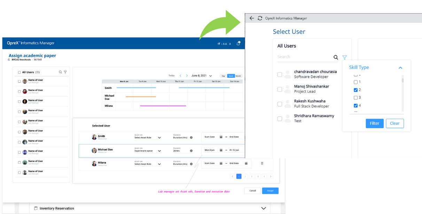Click the magnifier icon in Select User search
The width and height of the screenshot is (422, 214).
pos(336,57)
